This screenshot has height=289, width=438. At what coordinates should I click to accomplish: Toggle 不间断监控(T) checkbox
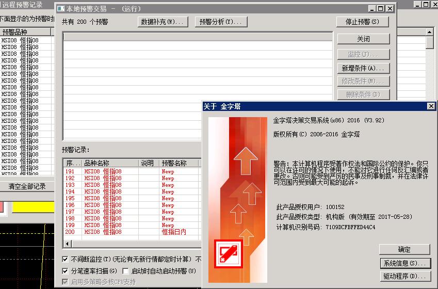[x=65, y=260]
